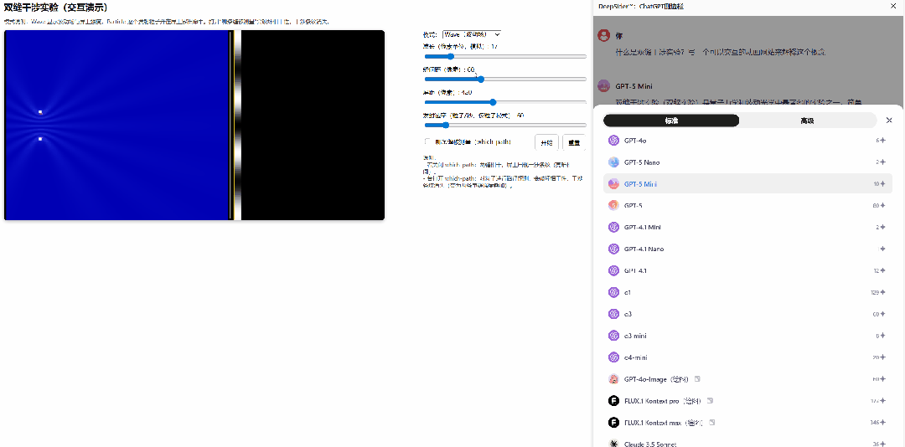Click the GPT-4o-Image model icon
This screenshot has width=905, height=447.
point(613,379)
